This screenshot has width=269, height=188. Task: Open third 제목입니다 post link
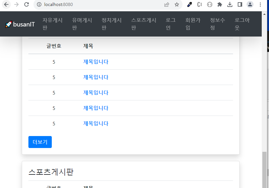point(96,93)
